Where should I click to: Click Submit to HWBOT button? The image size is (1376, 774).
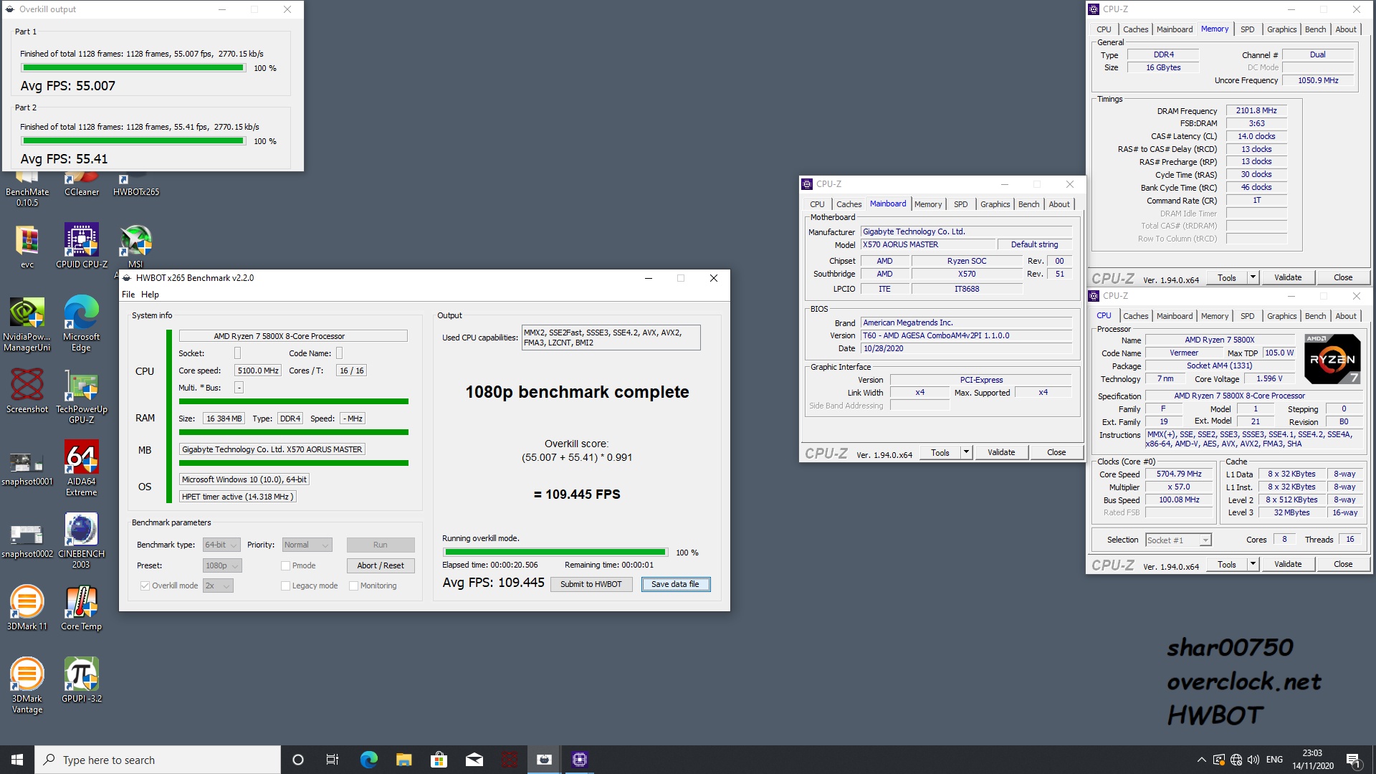click(591, 584)
